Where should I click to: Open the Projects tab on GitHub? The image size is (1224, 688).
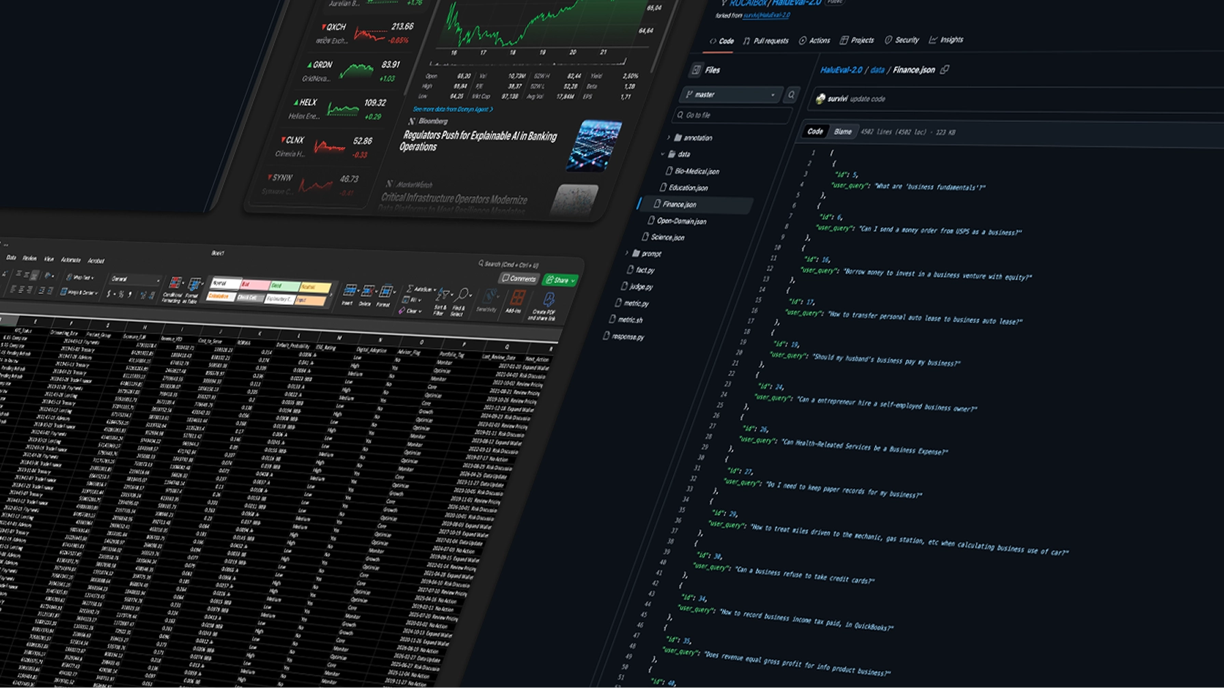857,40
